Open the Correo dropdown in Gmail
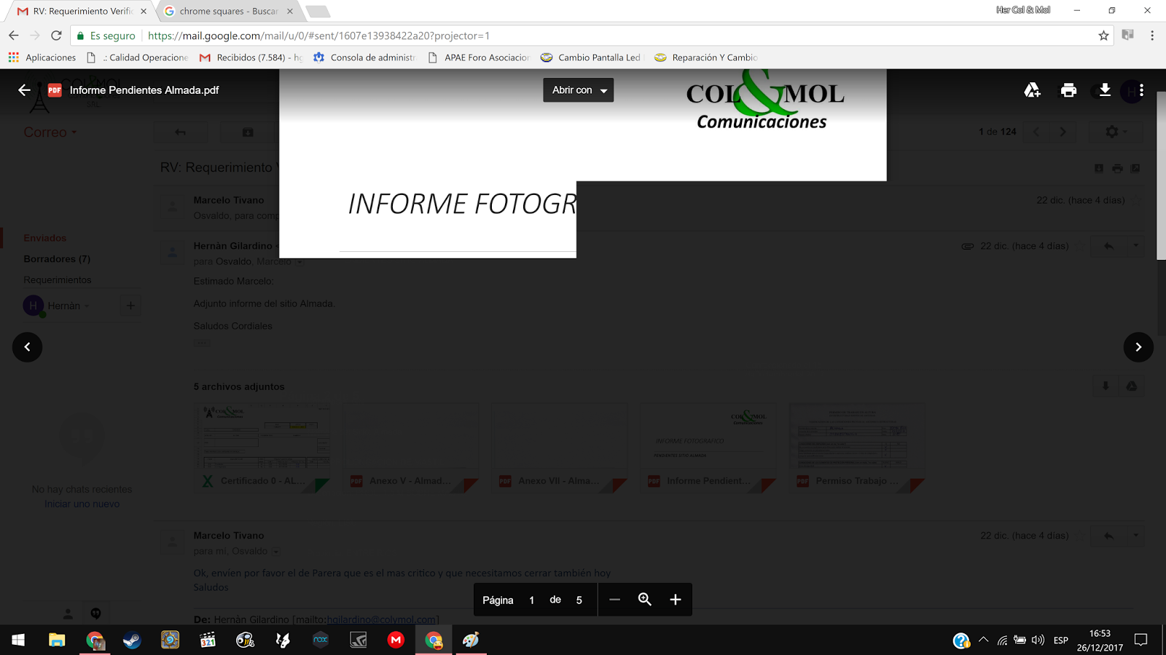The image size is (1166, 655). coord(50,132)
